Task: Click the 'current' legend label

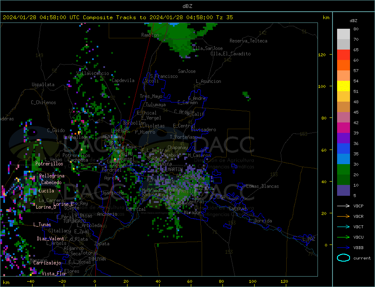Action: (362, 258)
